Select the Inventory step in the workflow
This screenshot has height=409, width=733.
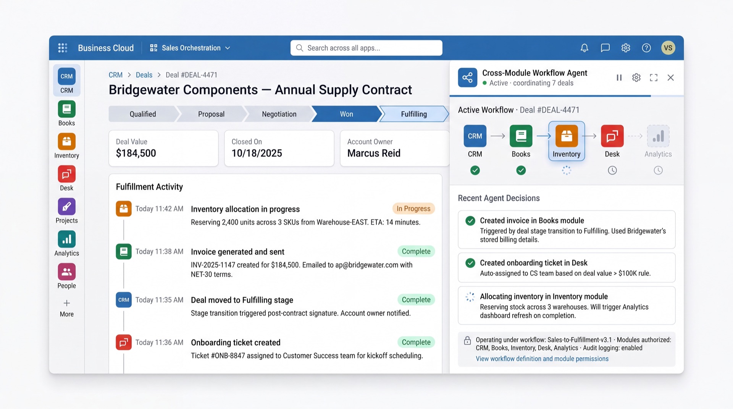pyautogui.click(x=567, y=141)
